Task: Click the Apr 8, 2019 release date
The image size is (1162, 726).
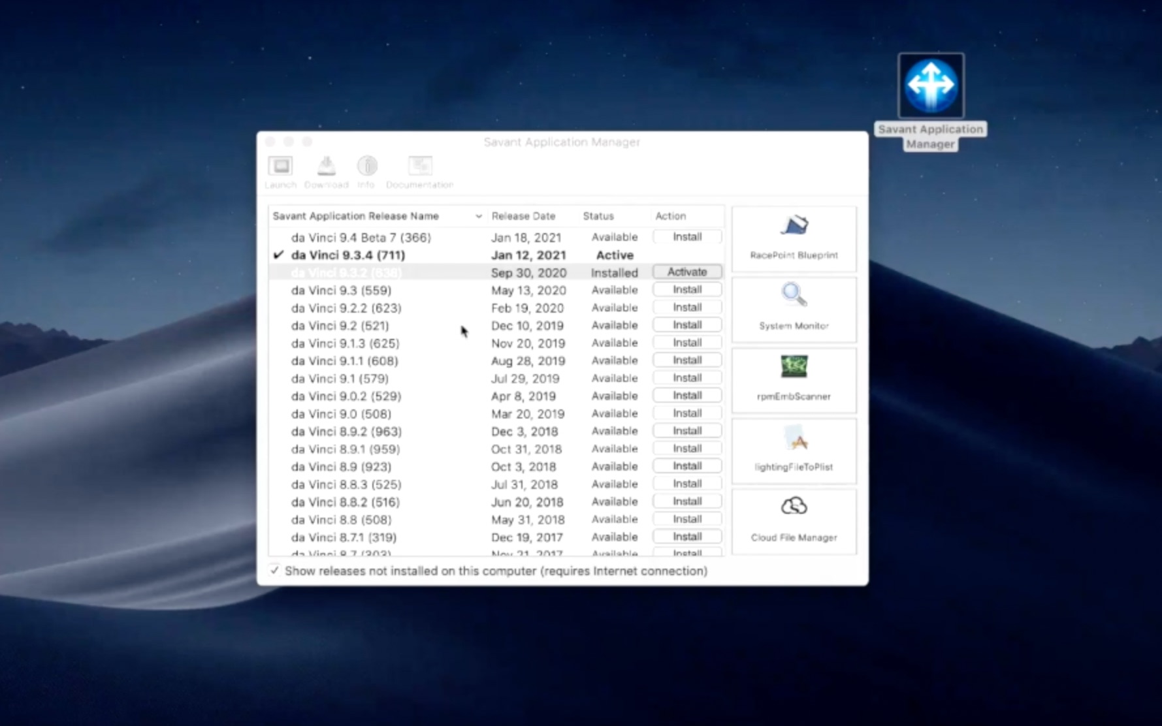Action: pyautogui.click(x=523, y=396)
